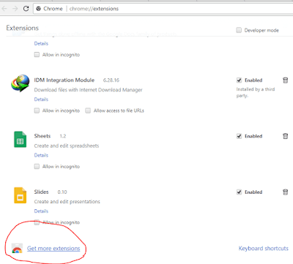
Task: Delete the Slides extension via trash icon
Action: [285, 192]
